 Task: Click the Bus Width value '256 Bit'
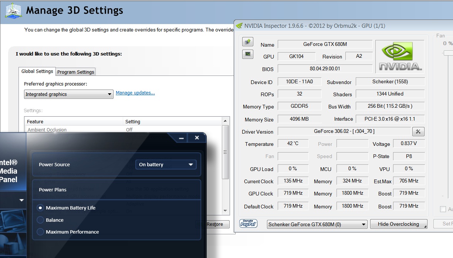[390, 106]
